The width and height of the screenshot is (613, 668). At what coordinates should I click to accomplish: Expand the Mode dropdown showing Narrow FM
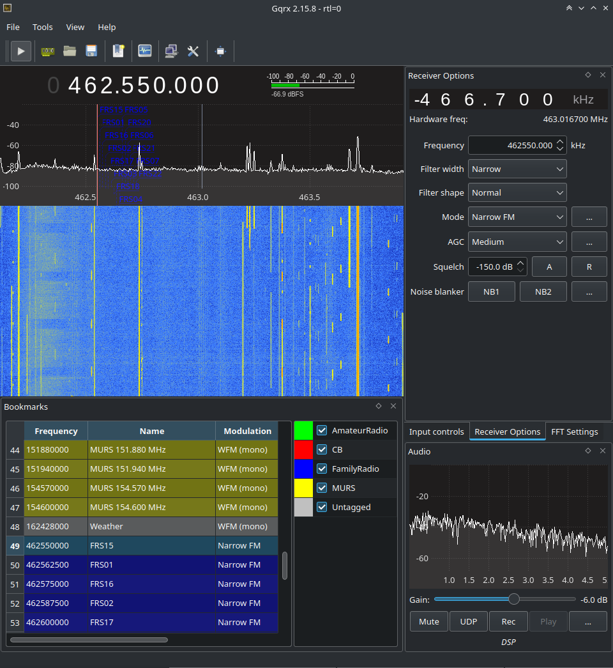pyautogui.click(x=517, y=217)
